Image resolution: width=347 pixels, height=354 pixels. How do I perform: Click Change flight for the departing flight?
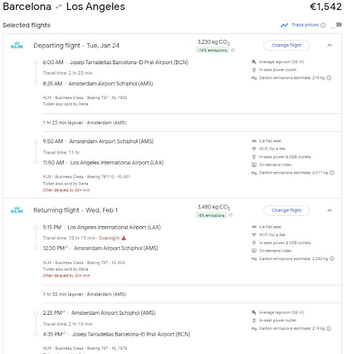287,45
